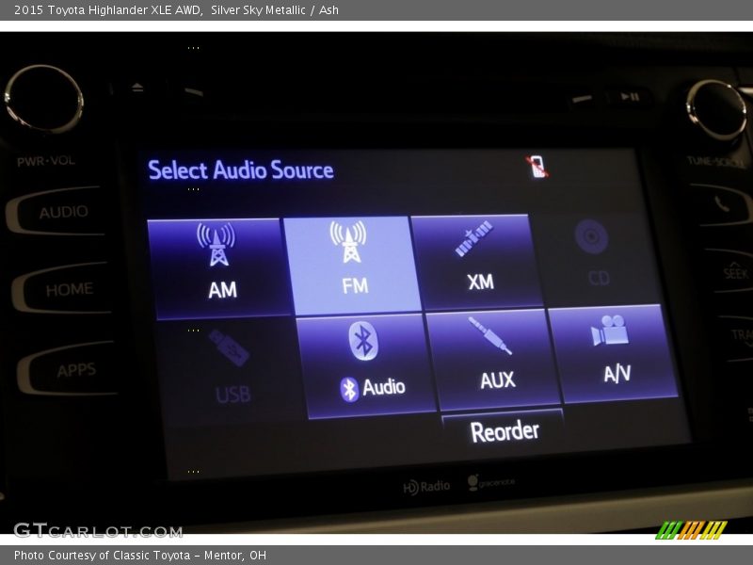This screenshot has width=753, height=565.
Task: Choose the AUX input source
Action: (492, 361)
